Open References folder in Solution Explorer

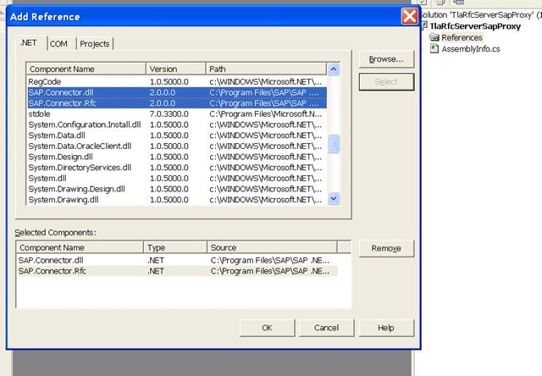coord(462,37)
